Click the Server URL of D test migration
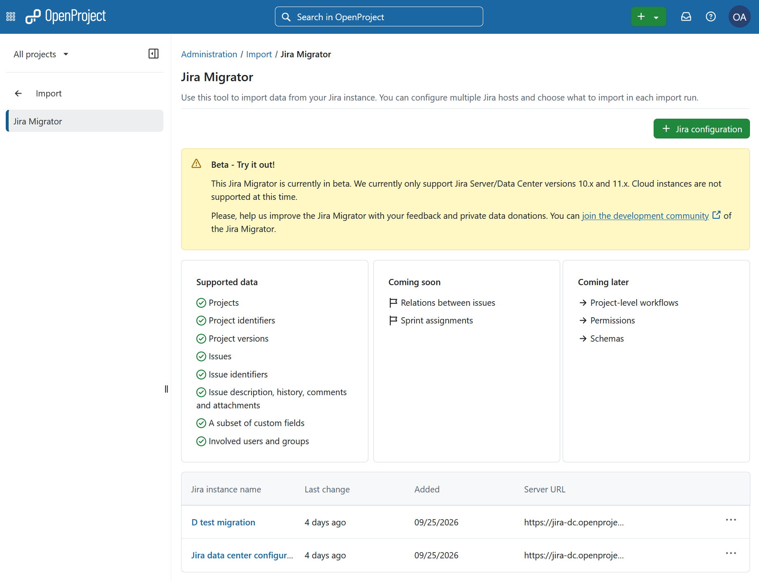Viewport: 759px width, 581px height. pyautogui.click(x=574, y=522)
